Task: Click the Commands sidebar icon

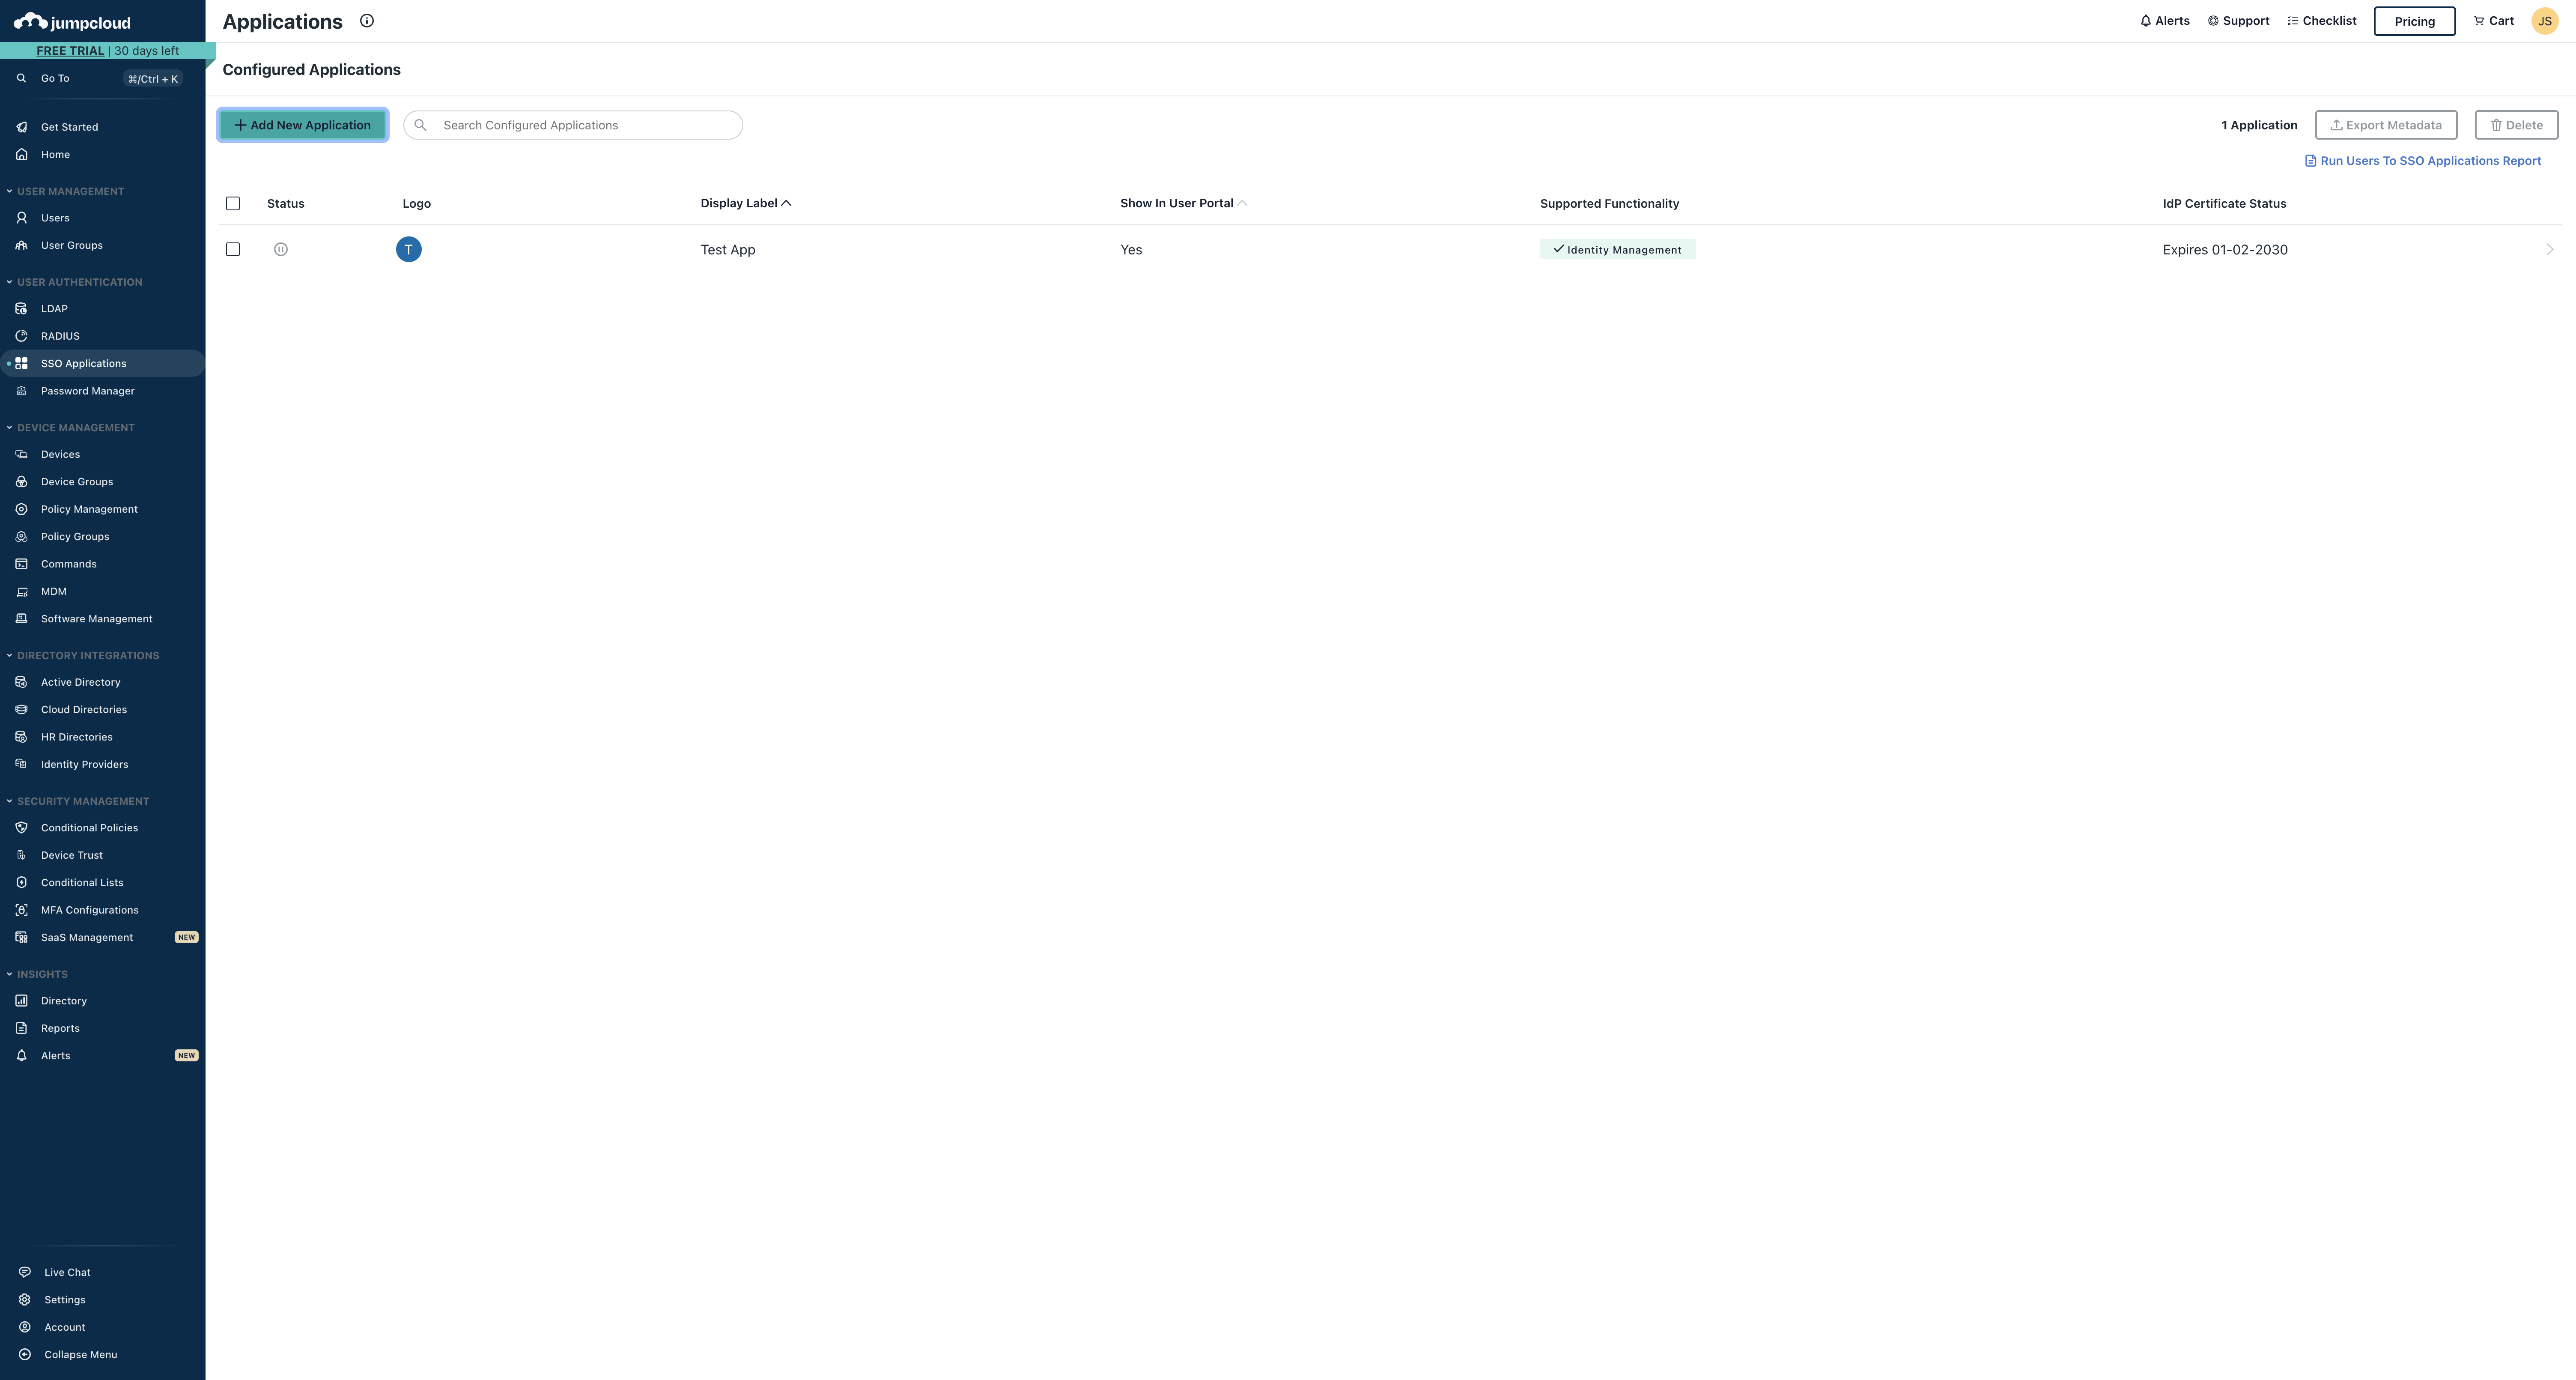Action: tap(21, 564)
